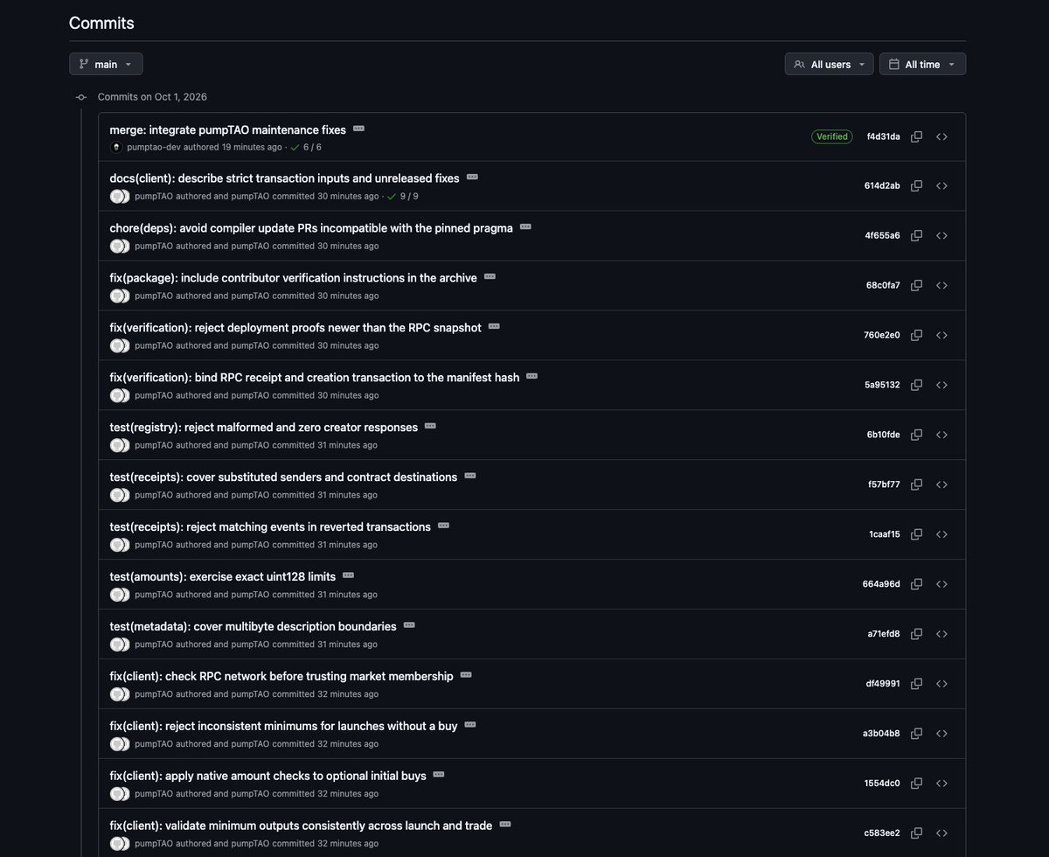This screenshot has height=857, width=1049.
Task: Open commit 'fix(client): reject inconsistent minimums' link
Action: click(283, 726)
